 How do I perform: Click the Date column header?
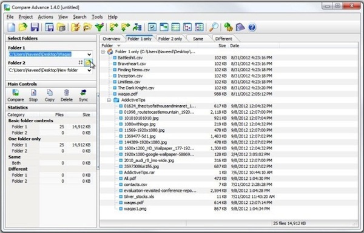(x=235, y=45)
